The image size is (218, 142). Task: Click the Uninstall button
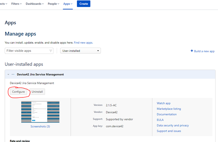point(37,92)
